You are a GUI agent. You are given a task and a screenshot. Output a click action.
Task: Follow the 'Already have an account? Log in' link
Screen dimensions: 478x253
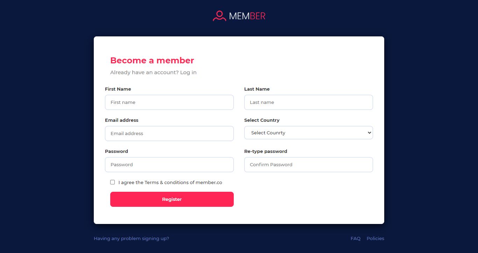(153, 72)
